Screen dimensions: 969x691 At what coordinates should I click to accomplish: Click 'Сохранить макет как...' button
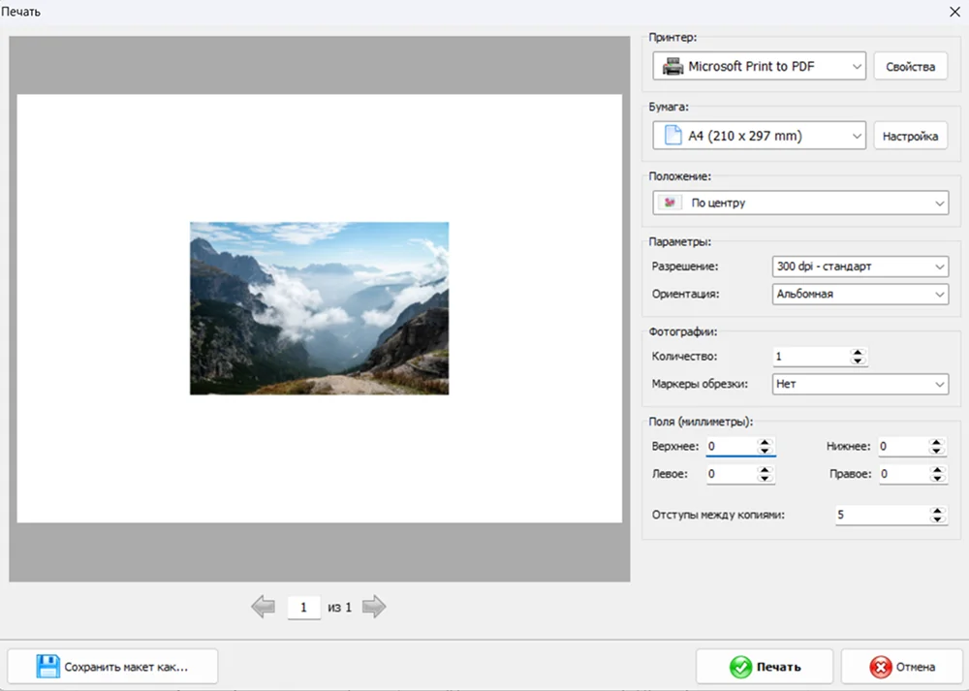pyautogui.click(x=112, y=666)
